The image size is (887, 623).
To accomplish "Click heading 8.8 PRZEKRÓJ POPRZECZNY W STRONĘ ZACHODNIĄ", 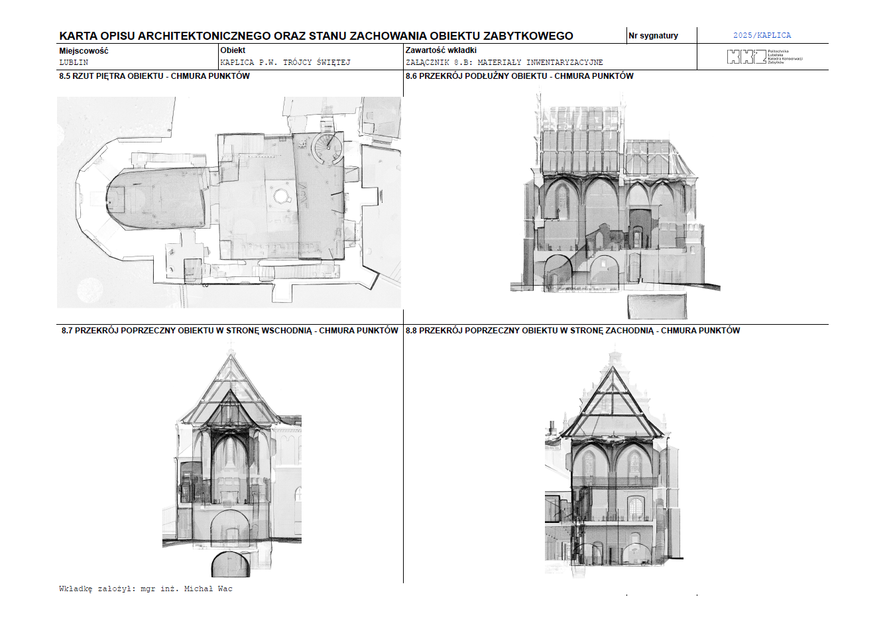I will [573, 331].
